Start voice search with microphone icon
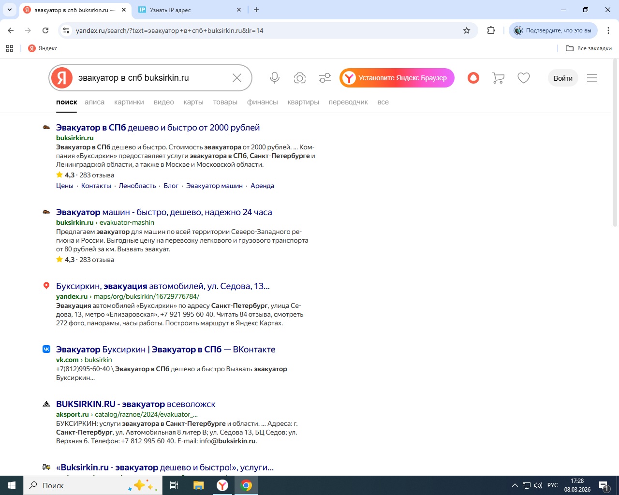The width and height of the screenshot is (619, 495). 275,78
